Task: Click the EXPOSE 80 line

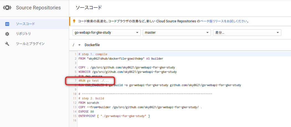Action: [x=86, y=112]
